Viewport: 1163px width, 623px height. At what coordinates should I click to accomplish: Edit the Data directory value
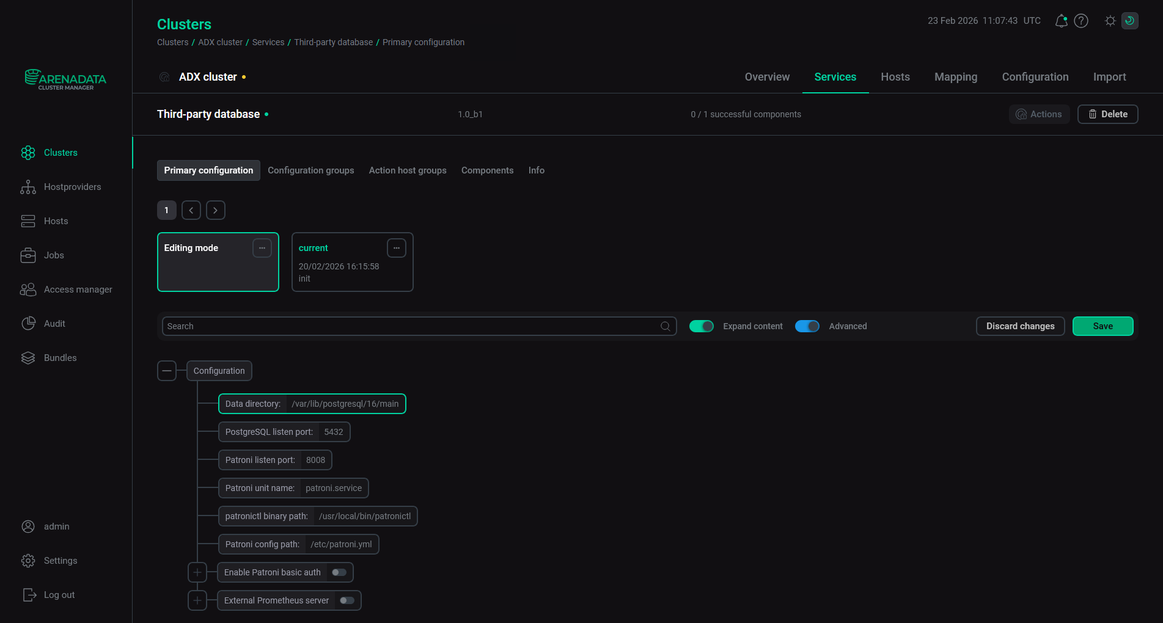coord(345,404)
